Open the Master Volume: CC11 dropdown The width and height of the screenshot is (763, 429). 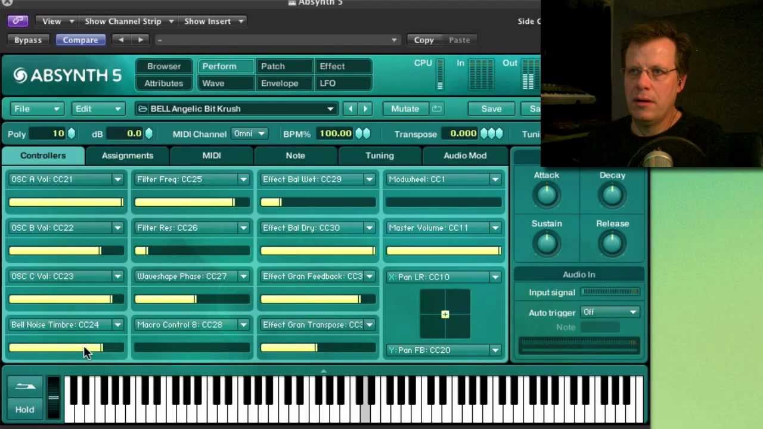(x=444, y=228)
